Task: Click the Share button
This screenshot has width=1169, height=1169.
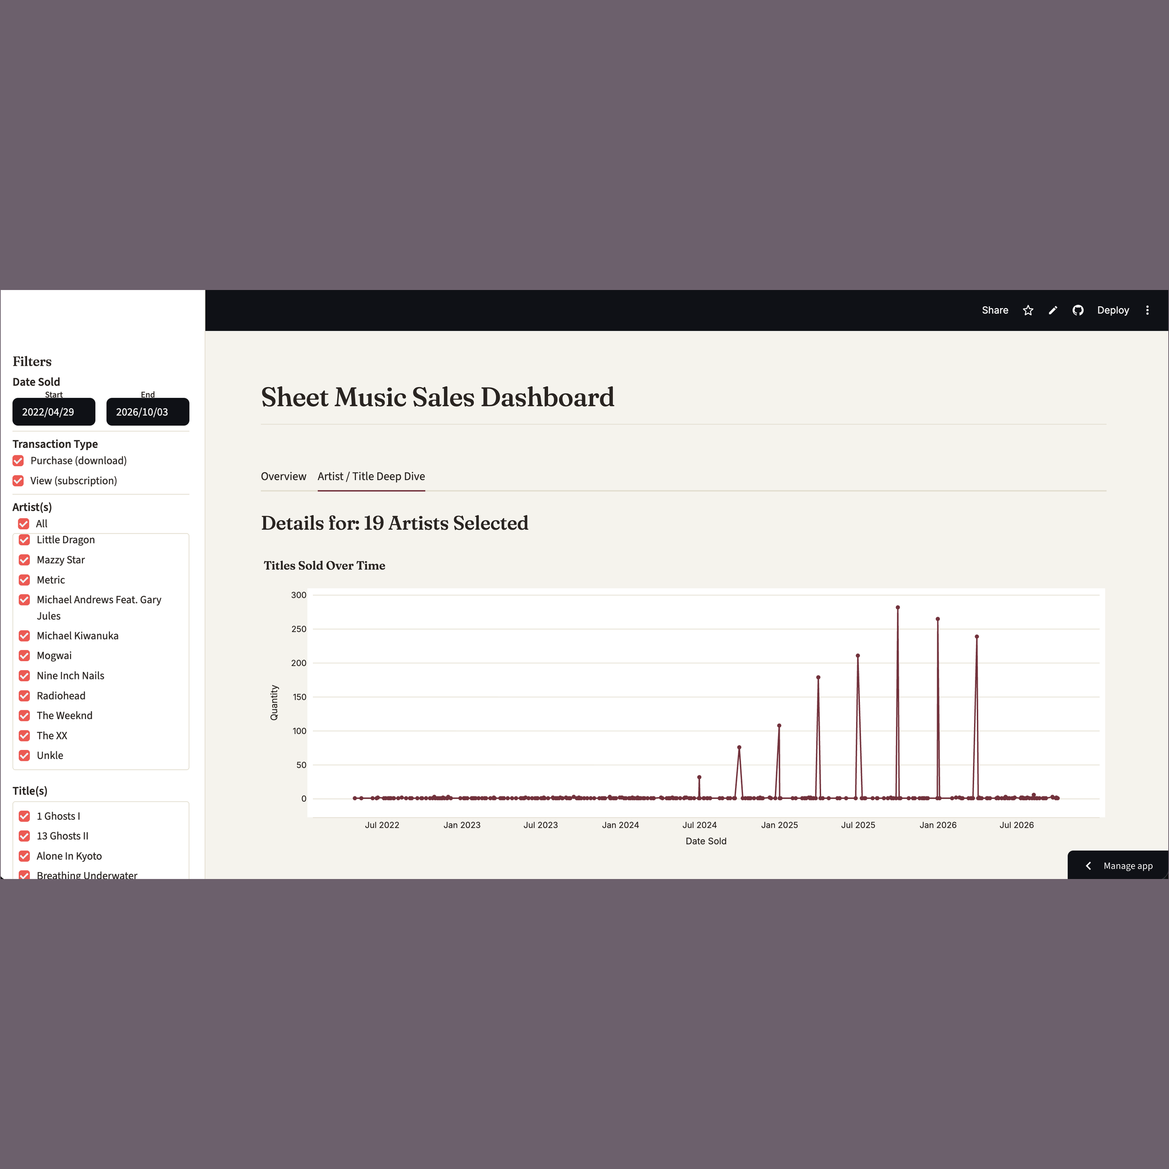Action: 995,310
